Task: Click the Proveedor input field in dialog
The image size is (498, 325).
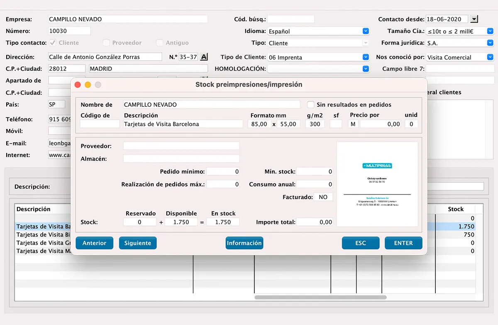Action: coord(181,146)
